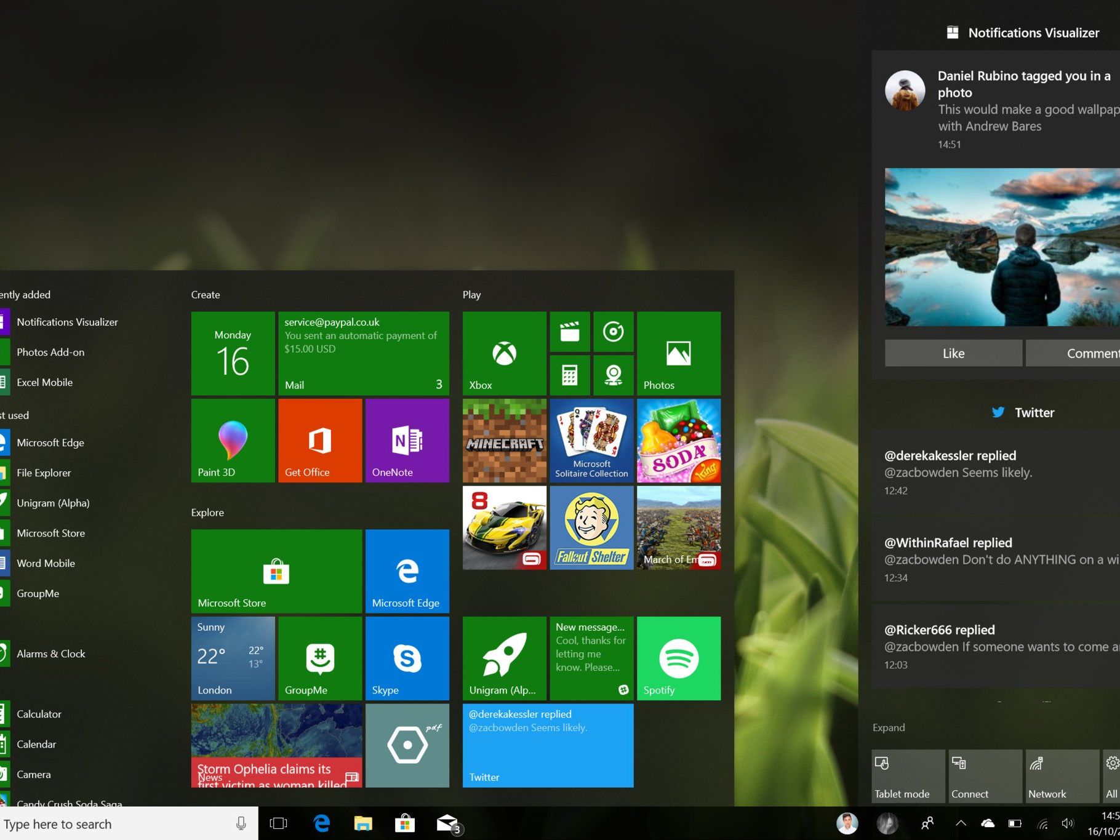Toggle Tablet mode quick action

click(908, 776)
